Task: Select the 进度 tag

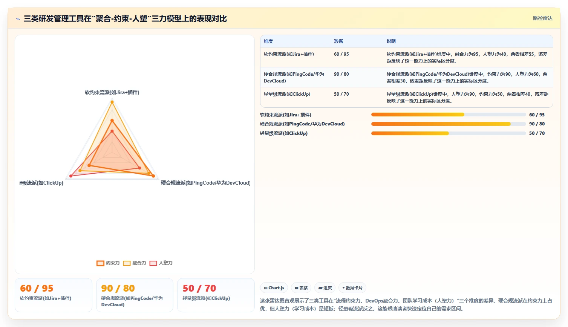Action: [x=325, y=288]
